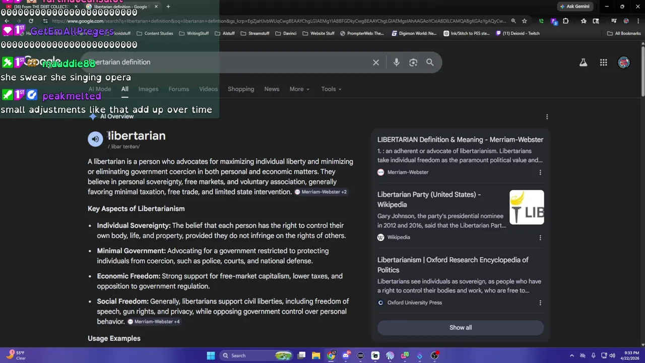Click in the Windows taskbar Search box

point(256,356)
